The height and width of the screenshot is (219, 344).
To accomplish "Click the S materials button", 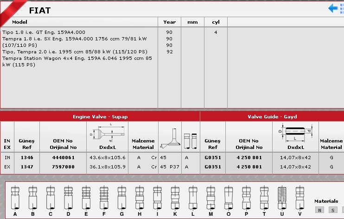I will click(x=332, y=210).
